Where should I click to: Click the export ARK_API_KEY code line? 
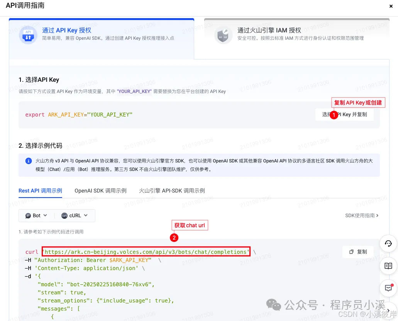click(79, 115)
